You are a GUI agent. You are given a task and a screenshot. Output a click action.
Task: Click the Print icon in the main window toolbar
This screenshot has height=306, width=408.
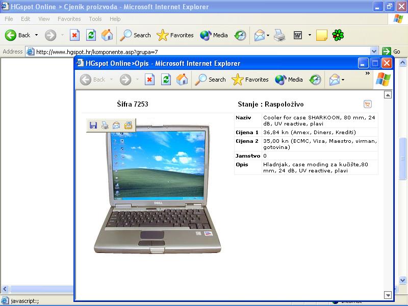coord(279,35)
